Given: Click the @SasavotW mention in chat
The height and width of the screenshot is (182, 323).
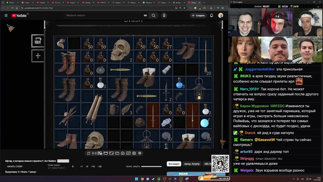Looking at the screenshot, I should (265, 140).
